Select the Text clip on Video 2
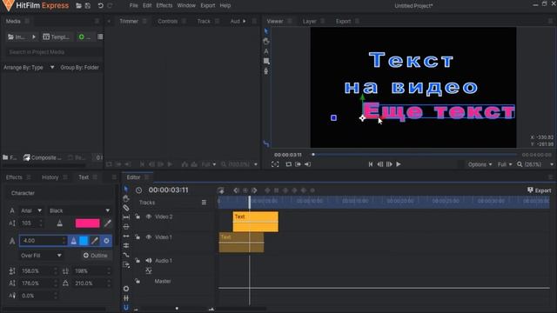The width and height of the screenshot is (557, 313). tap(255, 222)
